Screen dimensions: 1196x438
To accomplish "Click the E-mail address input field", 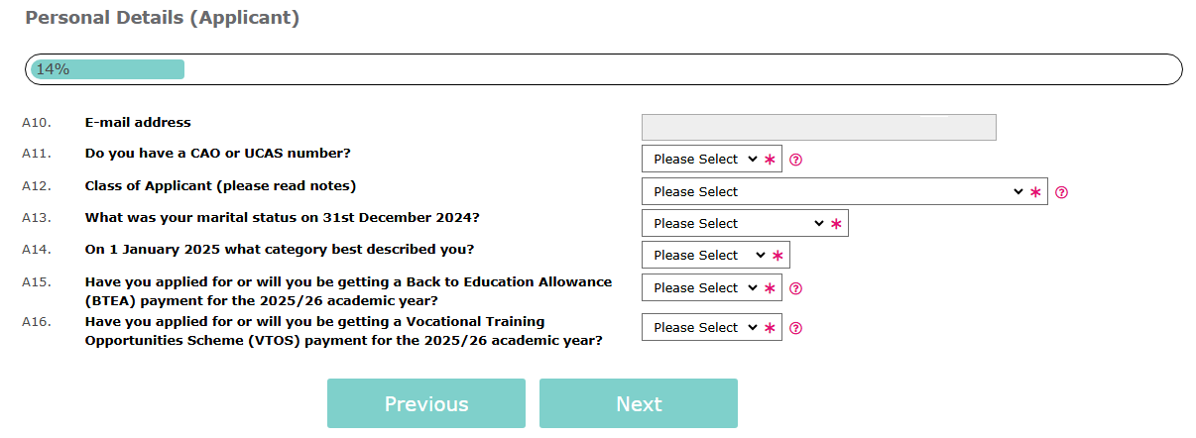I will click(x=819, y=128).
